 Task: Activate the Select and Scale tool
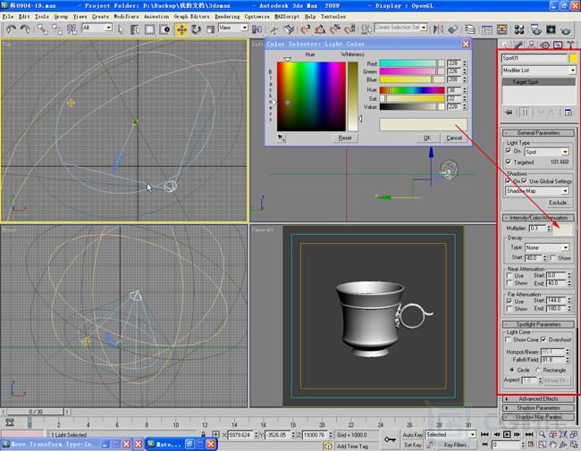[x=210, y=29]
